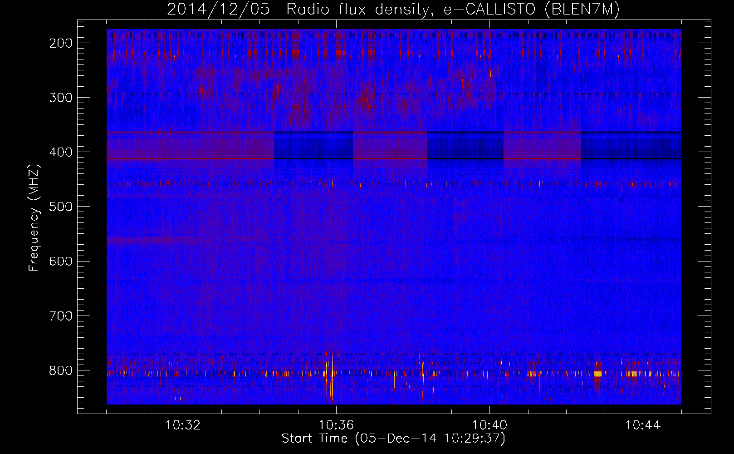Click the 300 frequency tick label

(x=60, y=98)
